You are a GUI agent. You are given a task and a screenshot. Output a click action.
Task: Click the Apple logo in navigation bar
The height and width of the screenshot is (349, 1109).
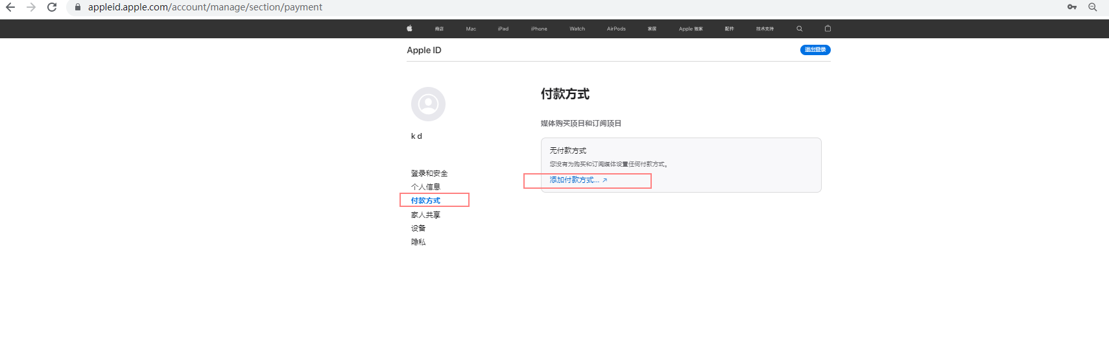click(x=409, y=29)
